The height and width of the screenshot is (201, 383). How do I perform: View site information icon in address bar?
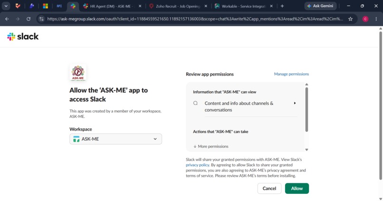point(41,19)
